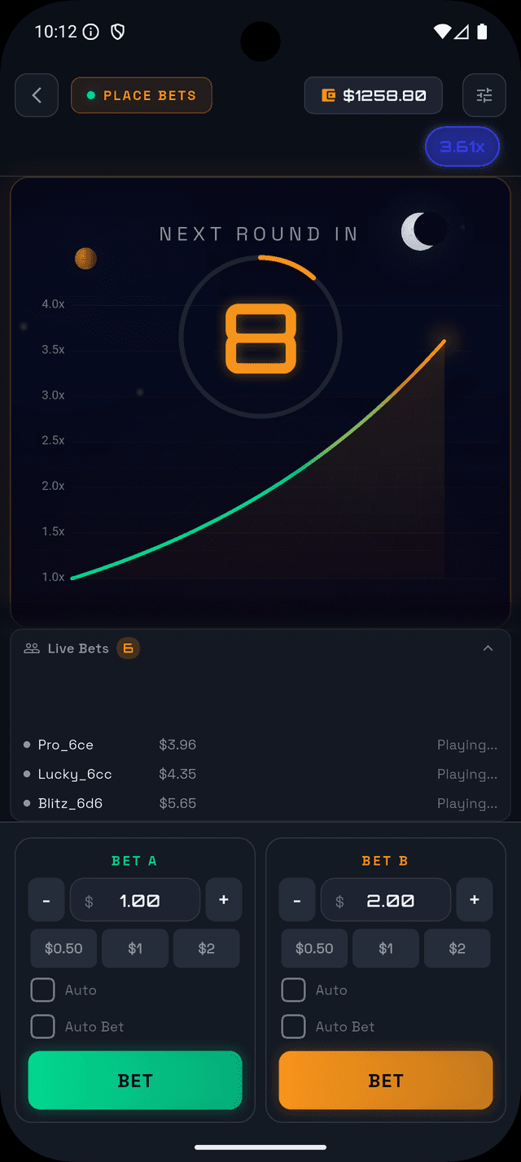Tap the wallet icon beside balance

click(x=329, y=96)
